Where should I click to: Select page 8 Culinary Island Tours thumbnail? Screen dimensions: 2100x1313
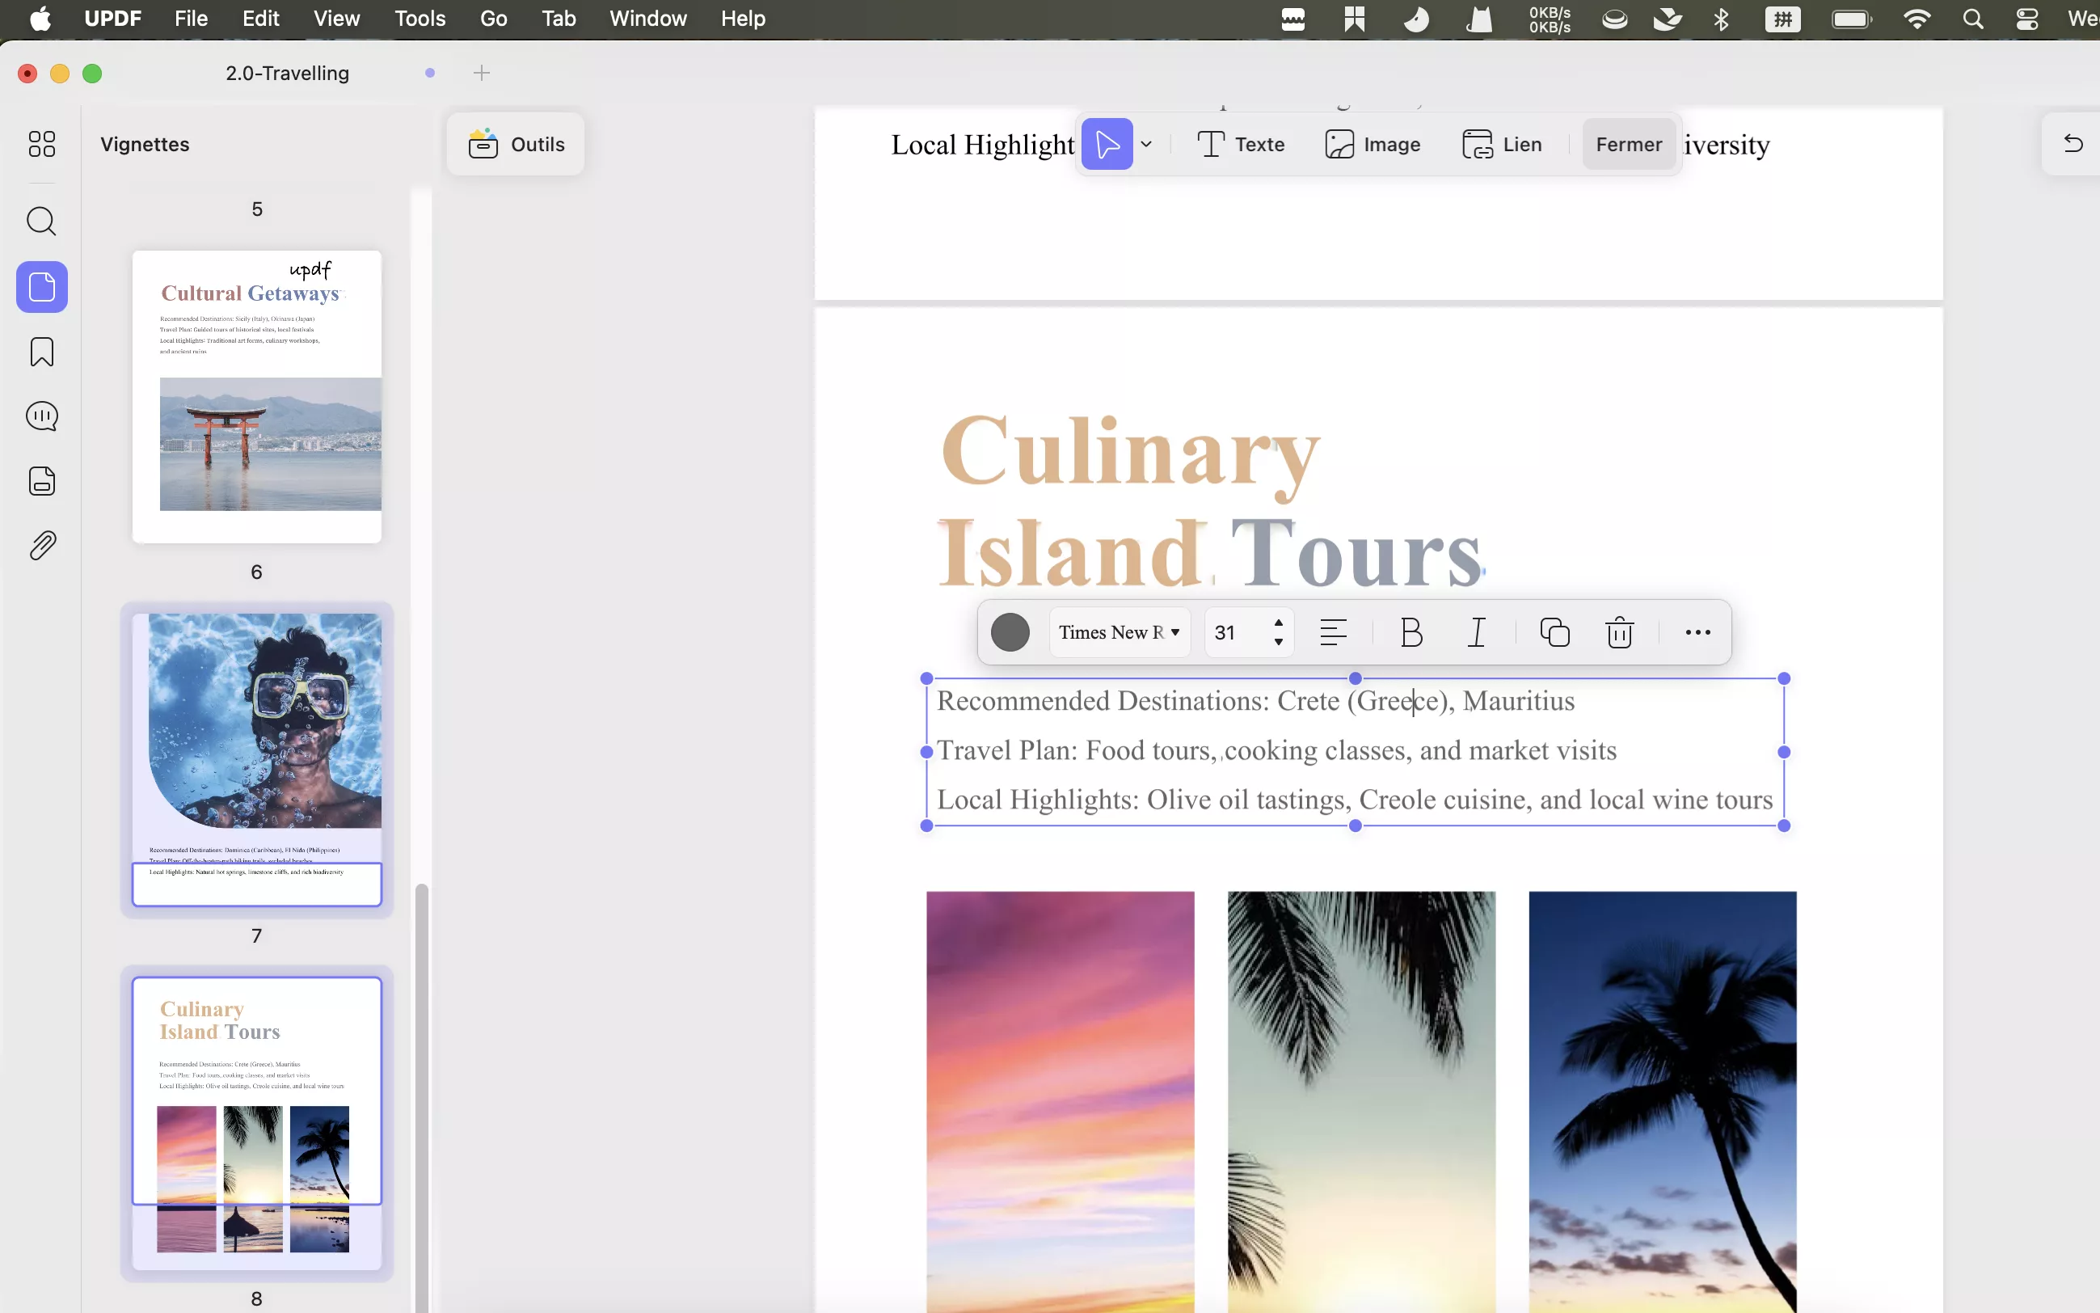pos(257,1123)
